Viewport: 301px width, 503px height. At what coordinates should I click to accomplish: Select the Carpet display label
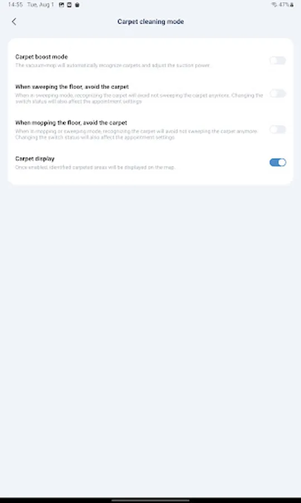[x=35, y=159]
